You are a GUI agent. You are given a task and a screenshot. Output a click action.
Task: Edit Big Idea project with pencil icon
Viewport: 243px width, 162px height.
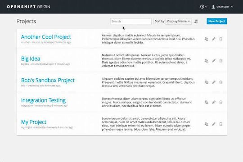214,60
